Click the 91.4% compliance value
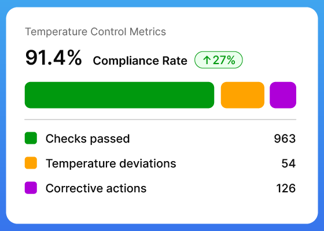The width and height of the screenshot is (324, 231). [53, 58]
